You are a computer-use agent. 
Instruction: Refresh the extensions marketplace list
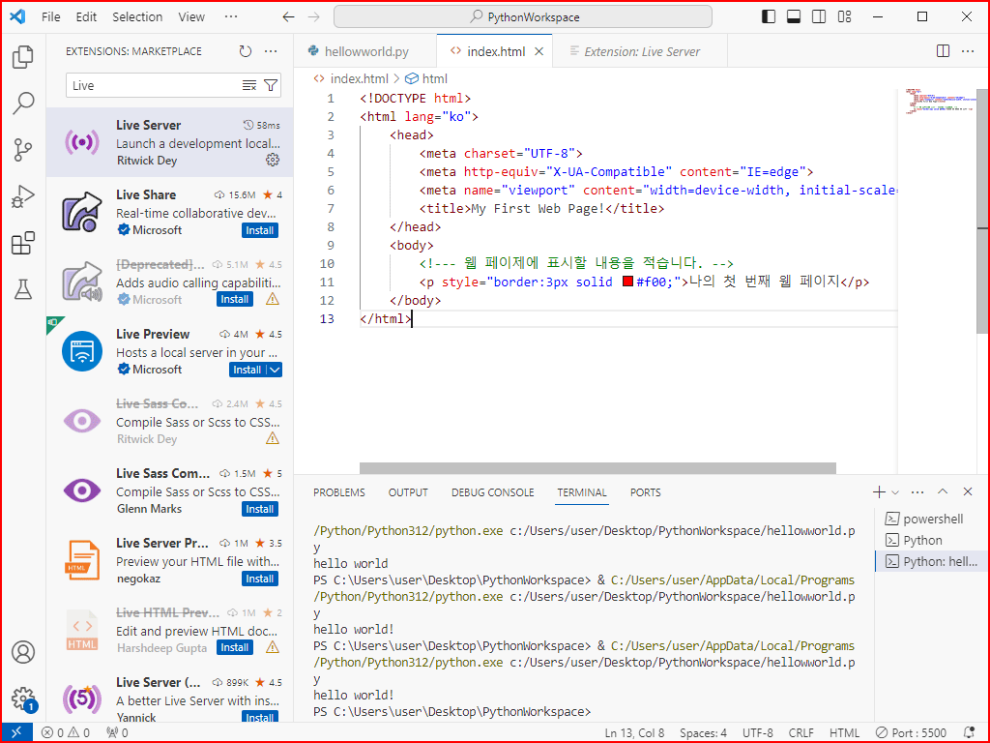click(x=246, y=51)
